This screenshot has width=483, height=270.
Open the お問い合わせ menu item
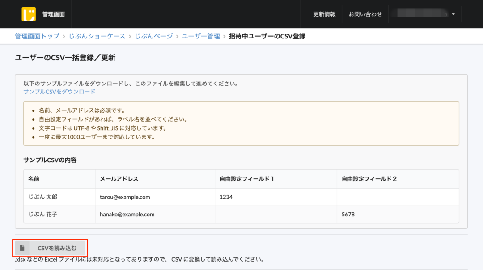pos(365,14)
